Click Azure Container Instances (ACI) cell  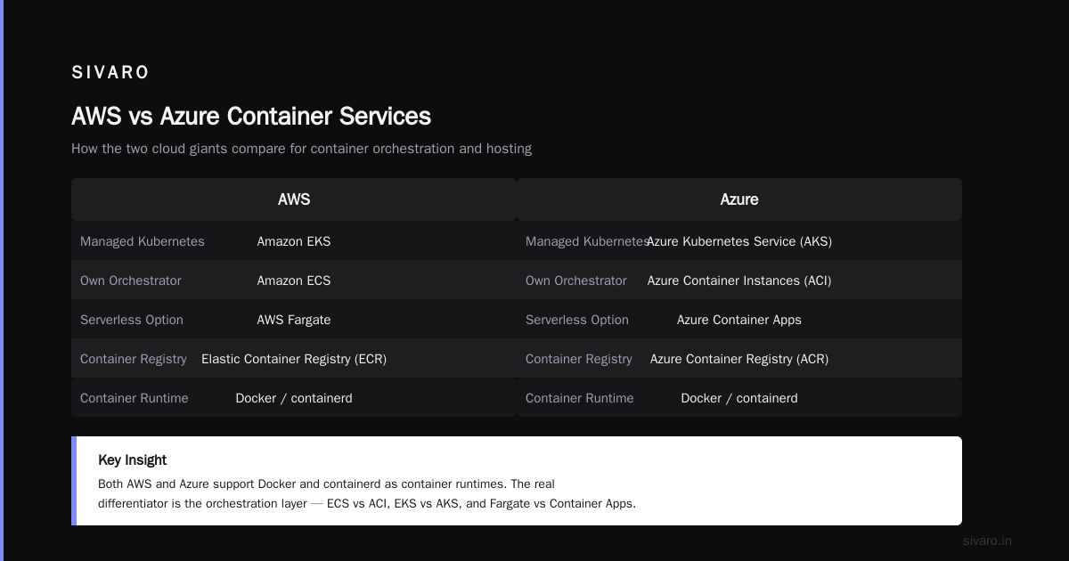click(739, 280)
